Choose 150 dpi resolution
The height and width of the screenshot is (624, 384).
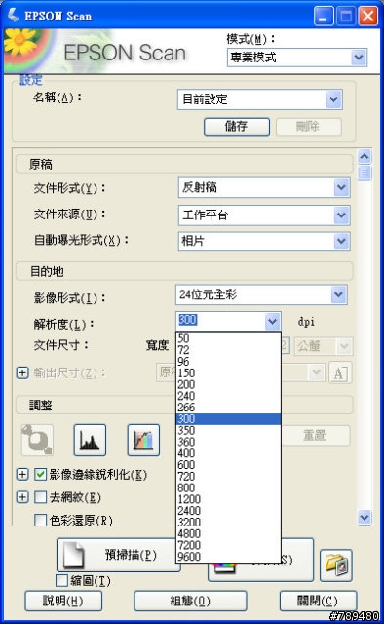(x=228, y=373)
